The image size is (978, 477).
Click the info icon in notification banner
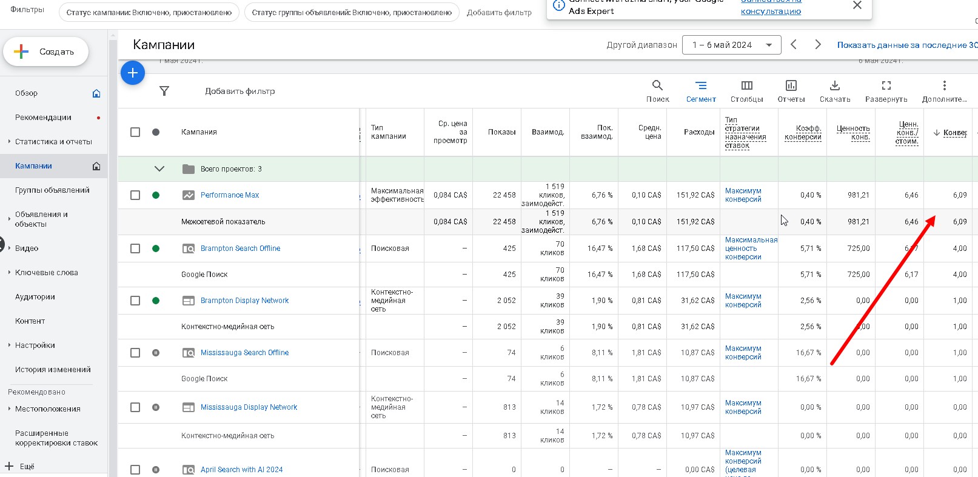pos(559,5)
